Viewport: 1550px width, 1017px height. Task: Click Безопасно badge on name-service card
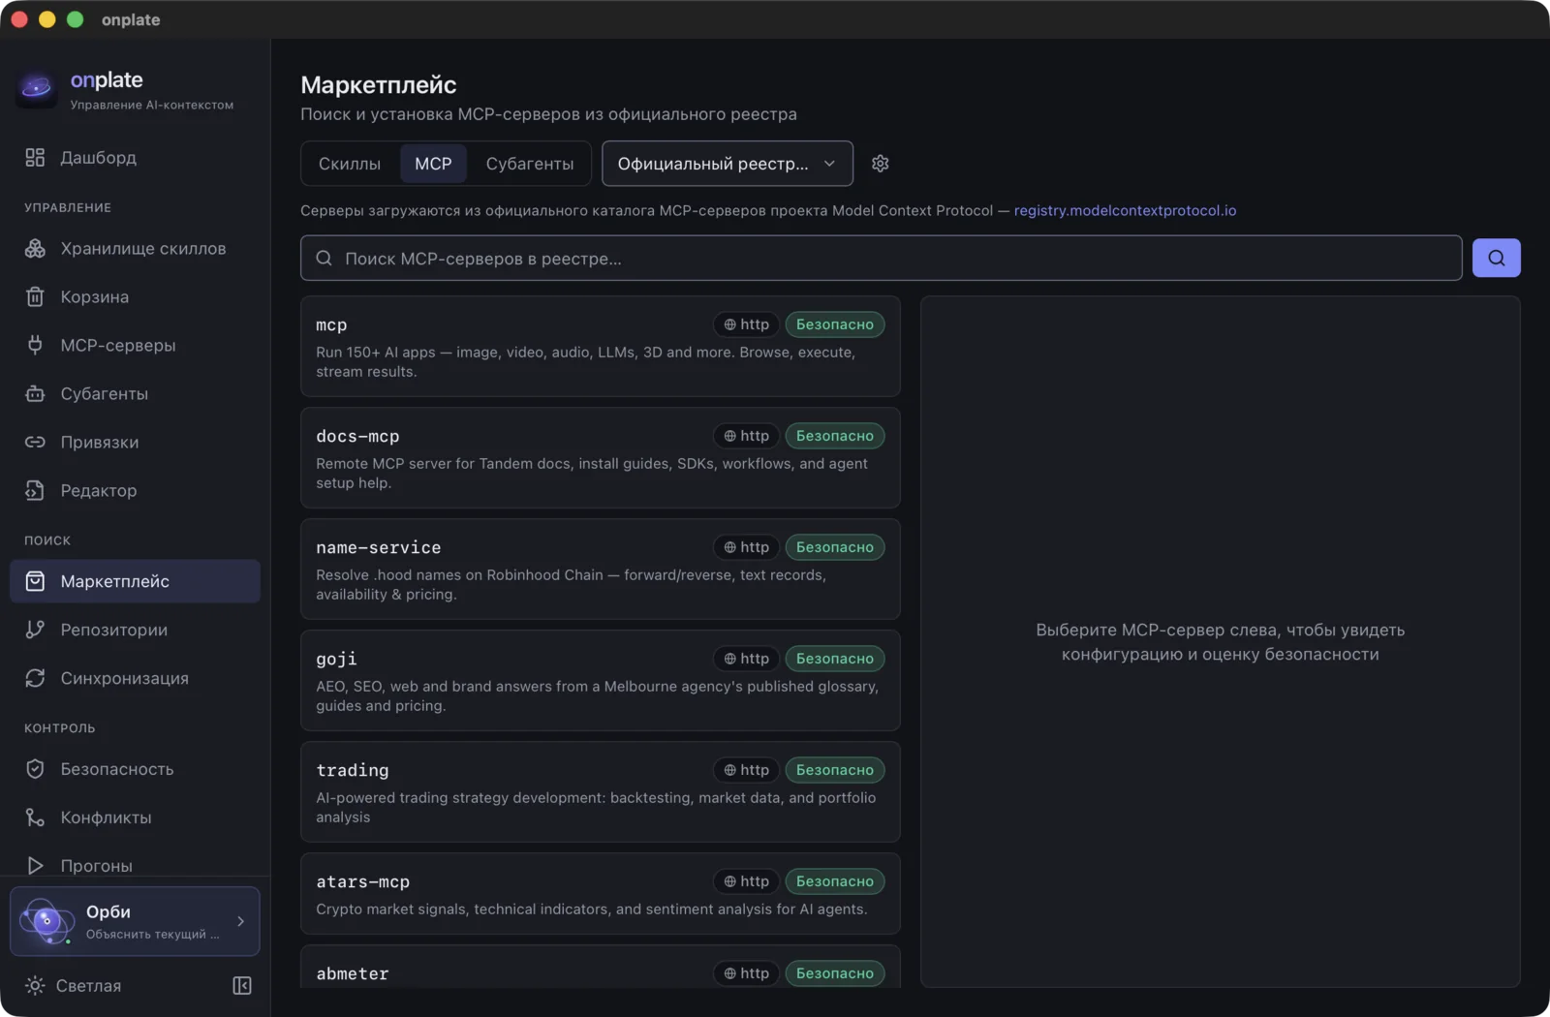point(834,547)
